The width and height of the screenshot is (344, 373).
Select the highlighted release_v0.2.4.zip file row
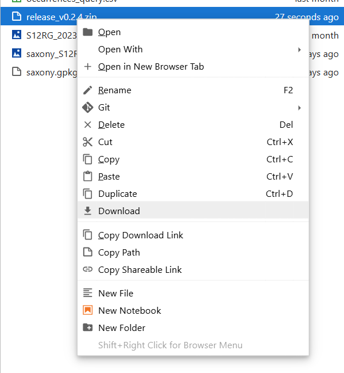172,17
